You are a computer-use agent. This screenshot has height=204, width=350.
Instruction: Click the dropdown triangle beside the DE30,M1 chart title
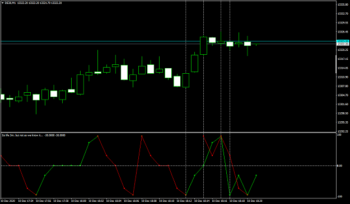[x=3, y=3]
